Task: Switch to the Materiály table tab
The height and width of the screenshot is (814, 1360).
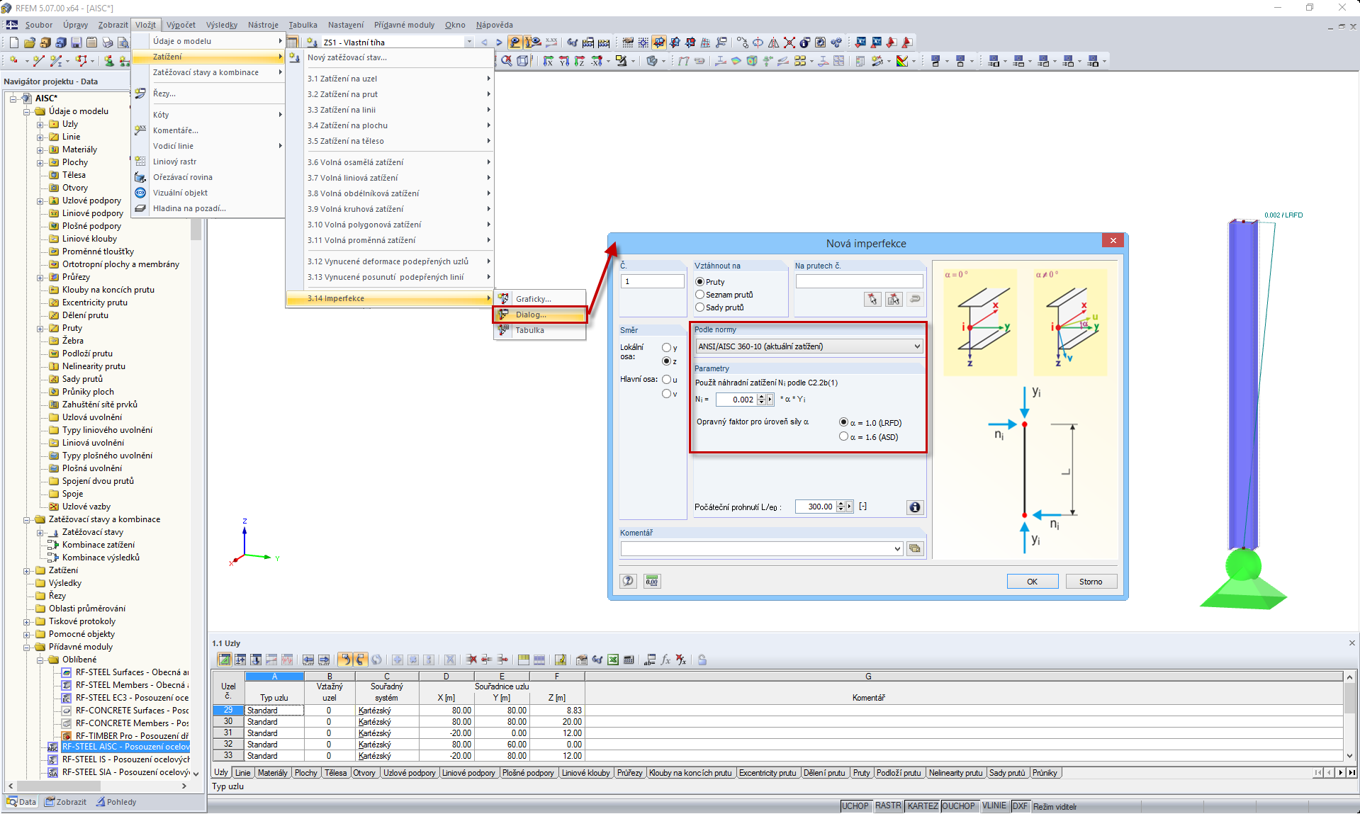Action: click(272, 773)
